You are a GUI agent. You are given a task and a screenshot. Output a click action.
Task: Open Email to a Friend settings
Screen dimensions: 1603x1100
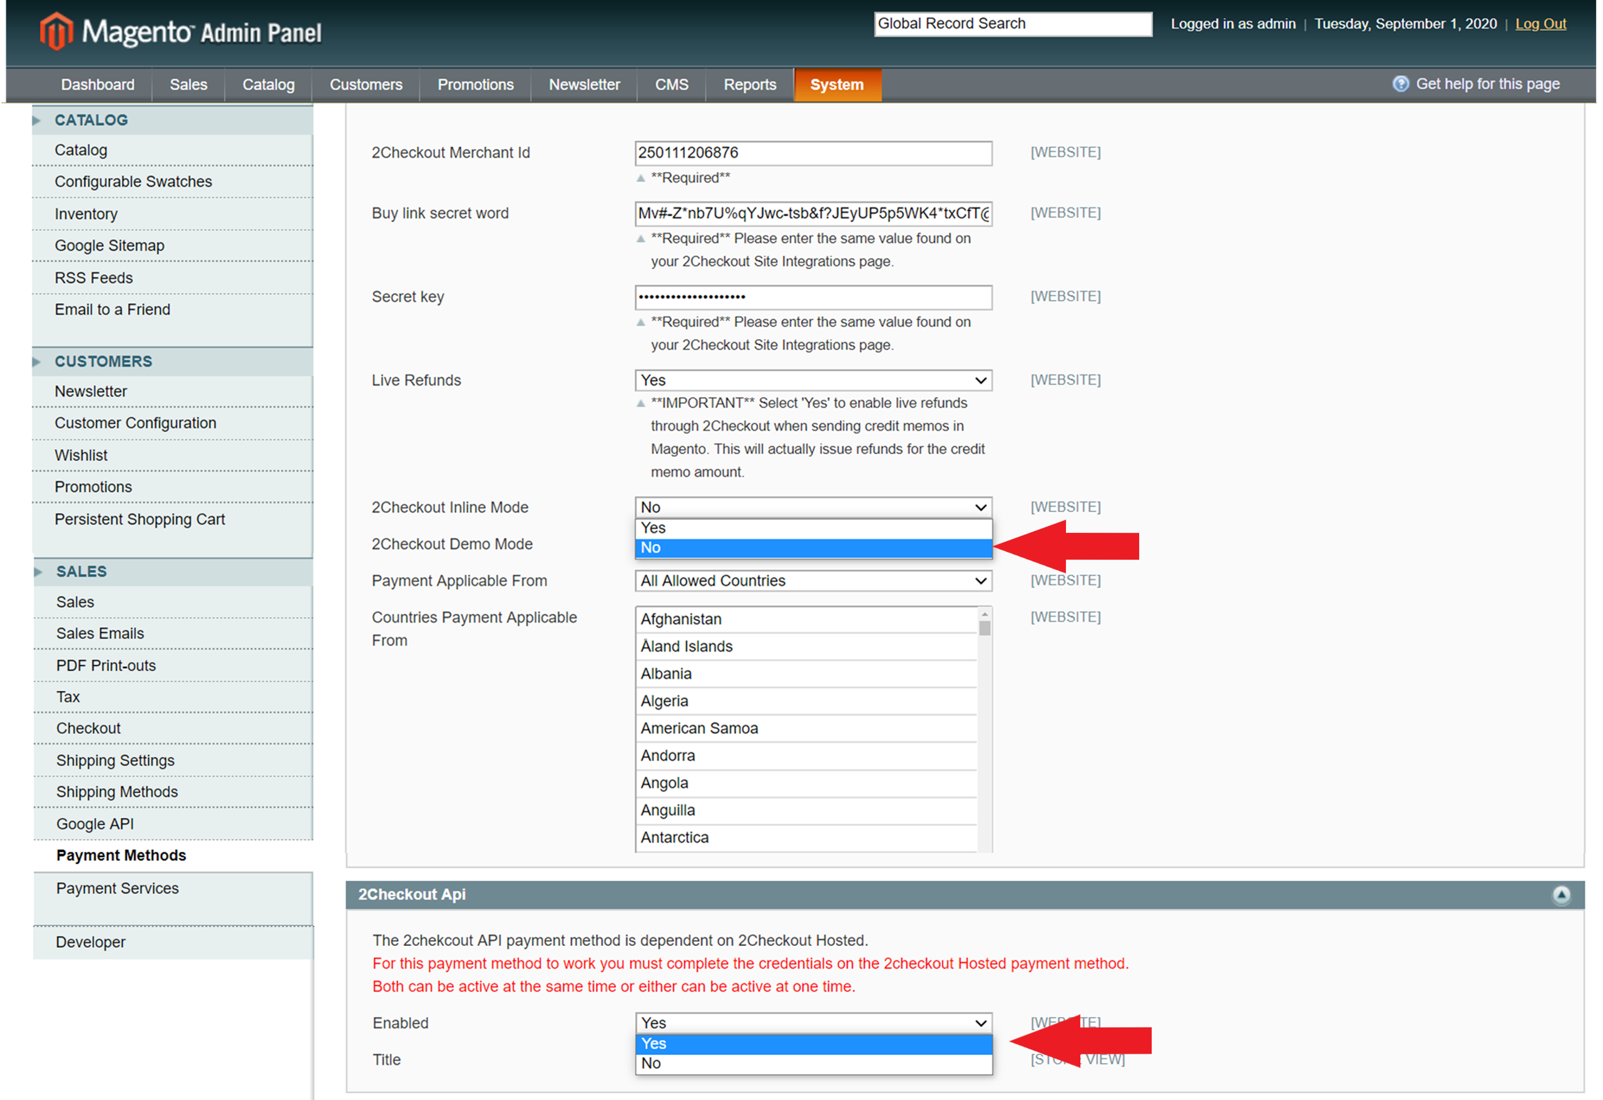click(x=172, y=311)
